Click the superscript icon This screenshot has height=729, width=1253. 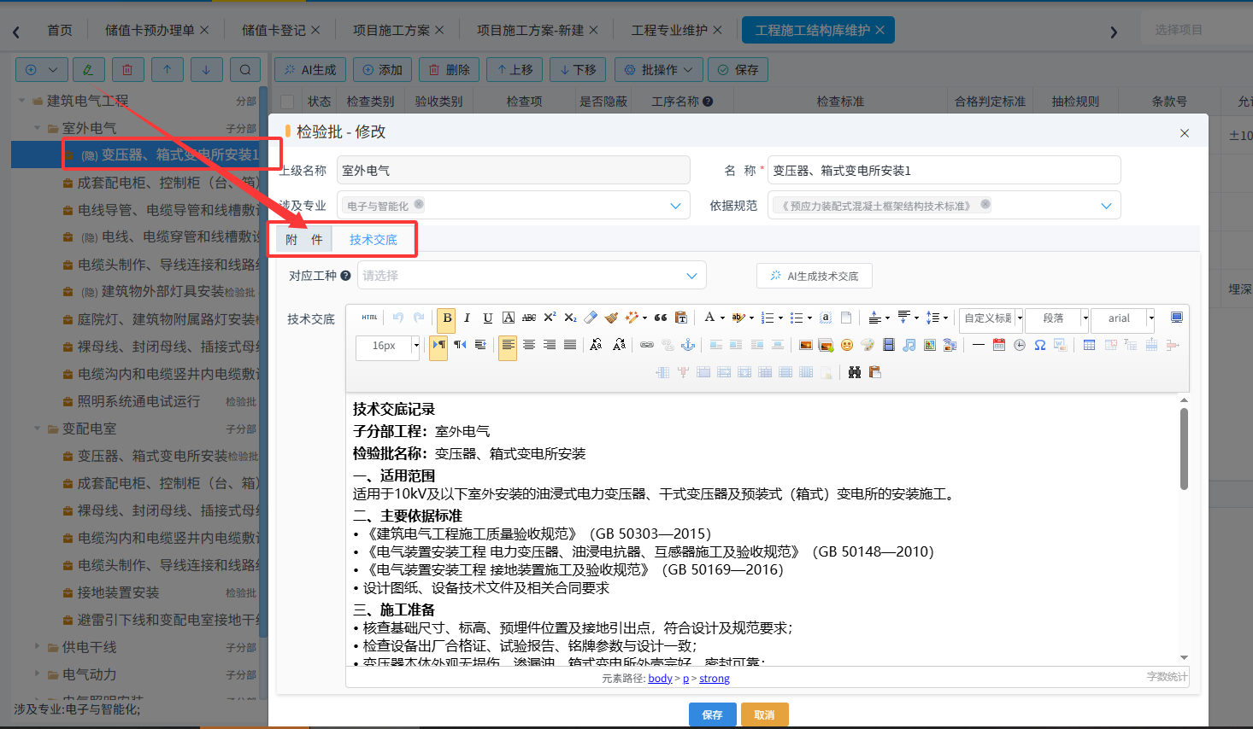pos(550,318)
